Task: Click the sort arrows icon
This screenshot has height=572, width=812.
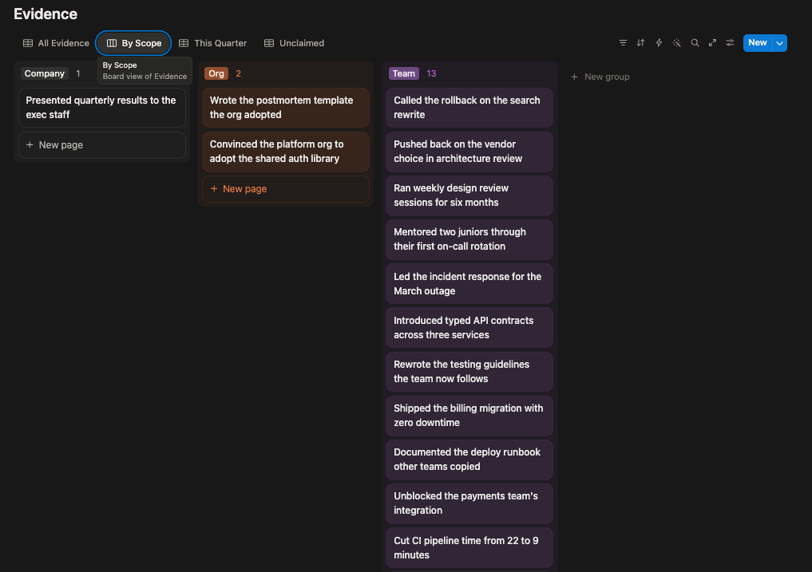Action: coord(640,43)
